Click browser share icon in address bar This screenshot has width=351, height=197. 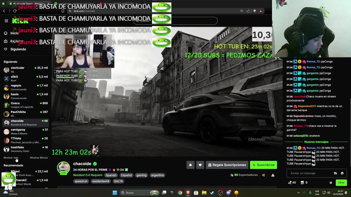coord(248,11)
